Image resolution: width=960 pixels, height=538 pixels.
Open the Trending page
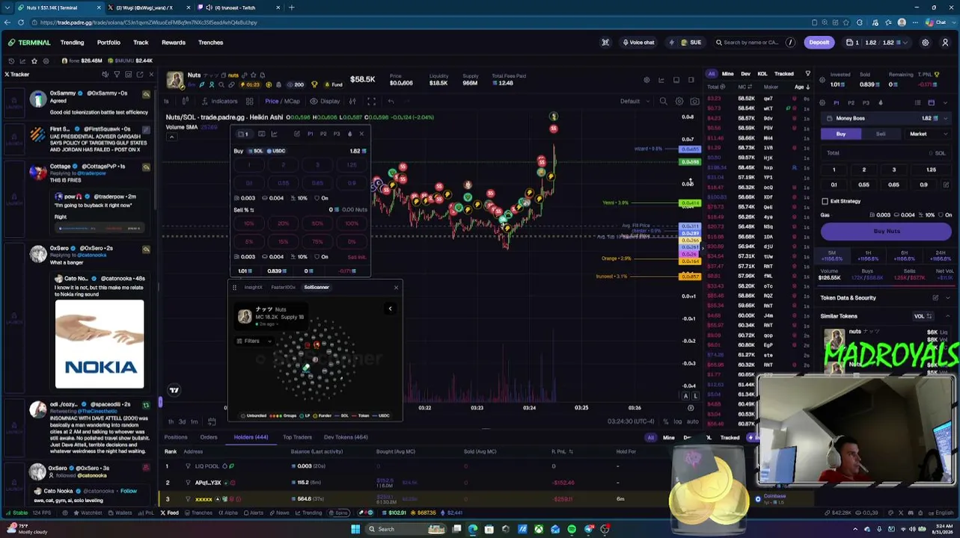click(72, 43)
